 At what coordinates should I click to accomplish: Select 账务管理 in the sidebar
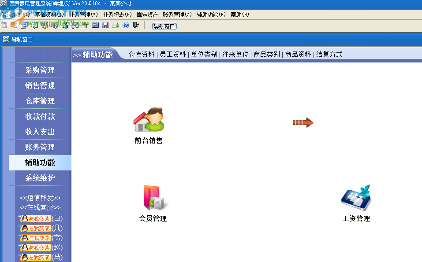(40, 147)
